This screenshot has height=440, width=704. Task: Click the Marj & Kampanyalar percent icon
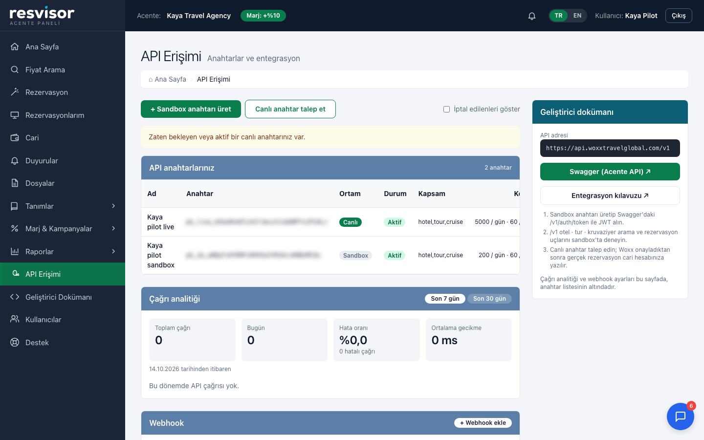coord(15,228)
